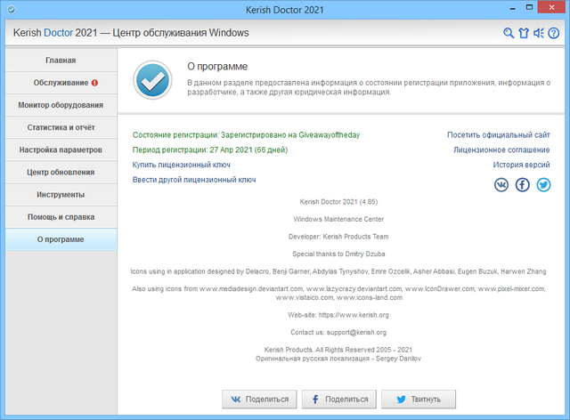Image resolution: width=570 pixels, height=420 pixels.
Task: Click the Твитнуть button
Action: click(419, 400)
